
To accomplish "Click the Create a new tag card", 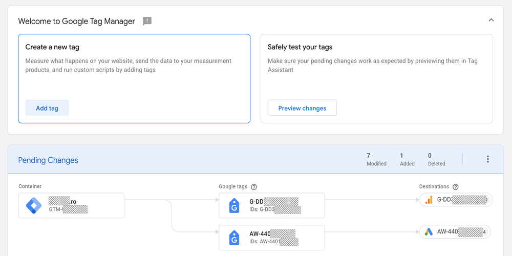I will [x=134, y=79].
